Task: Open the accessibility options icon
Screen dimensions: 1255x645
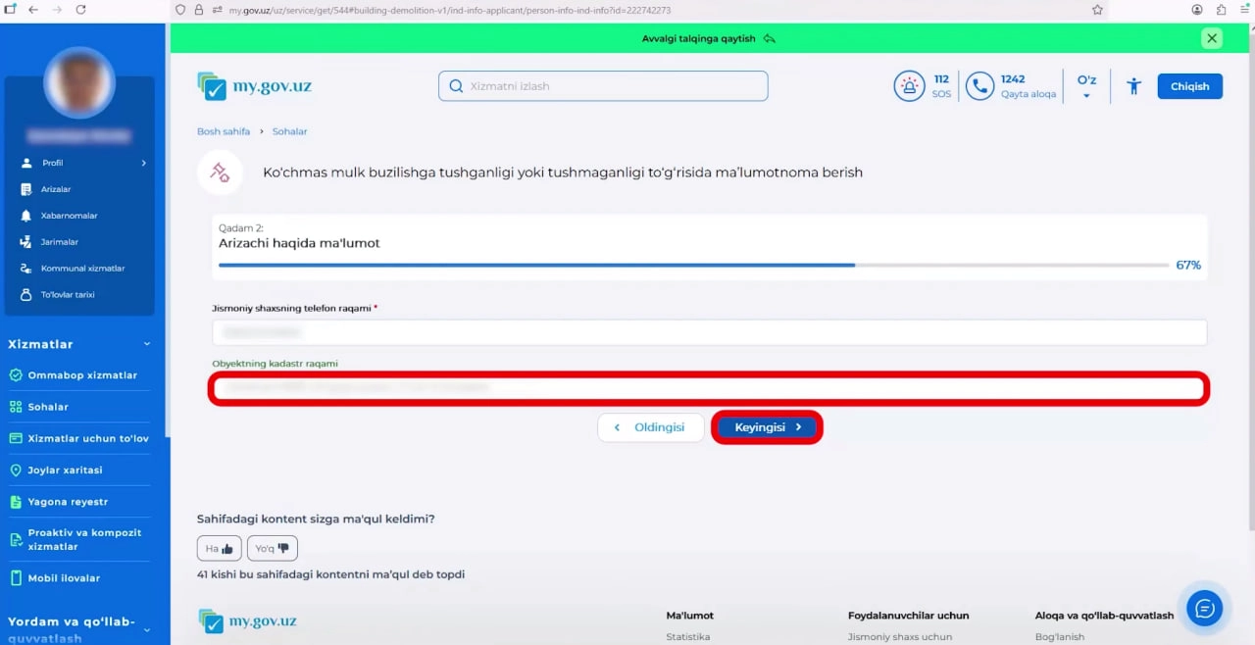Action: coord(1133,86)
